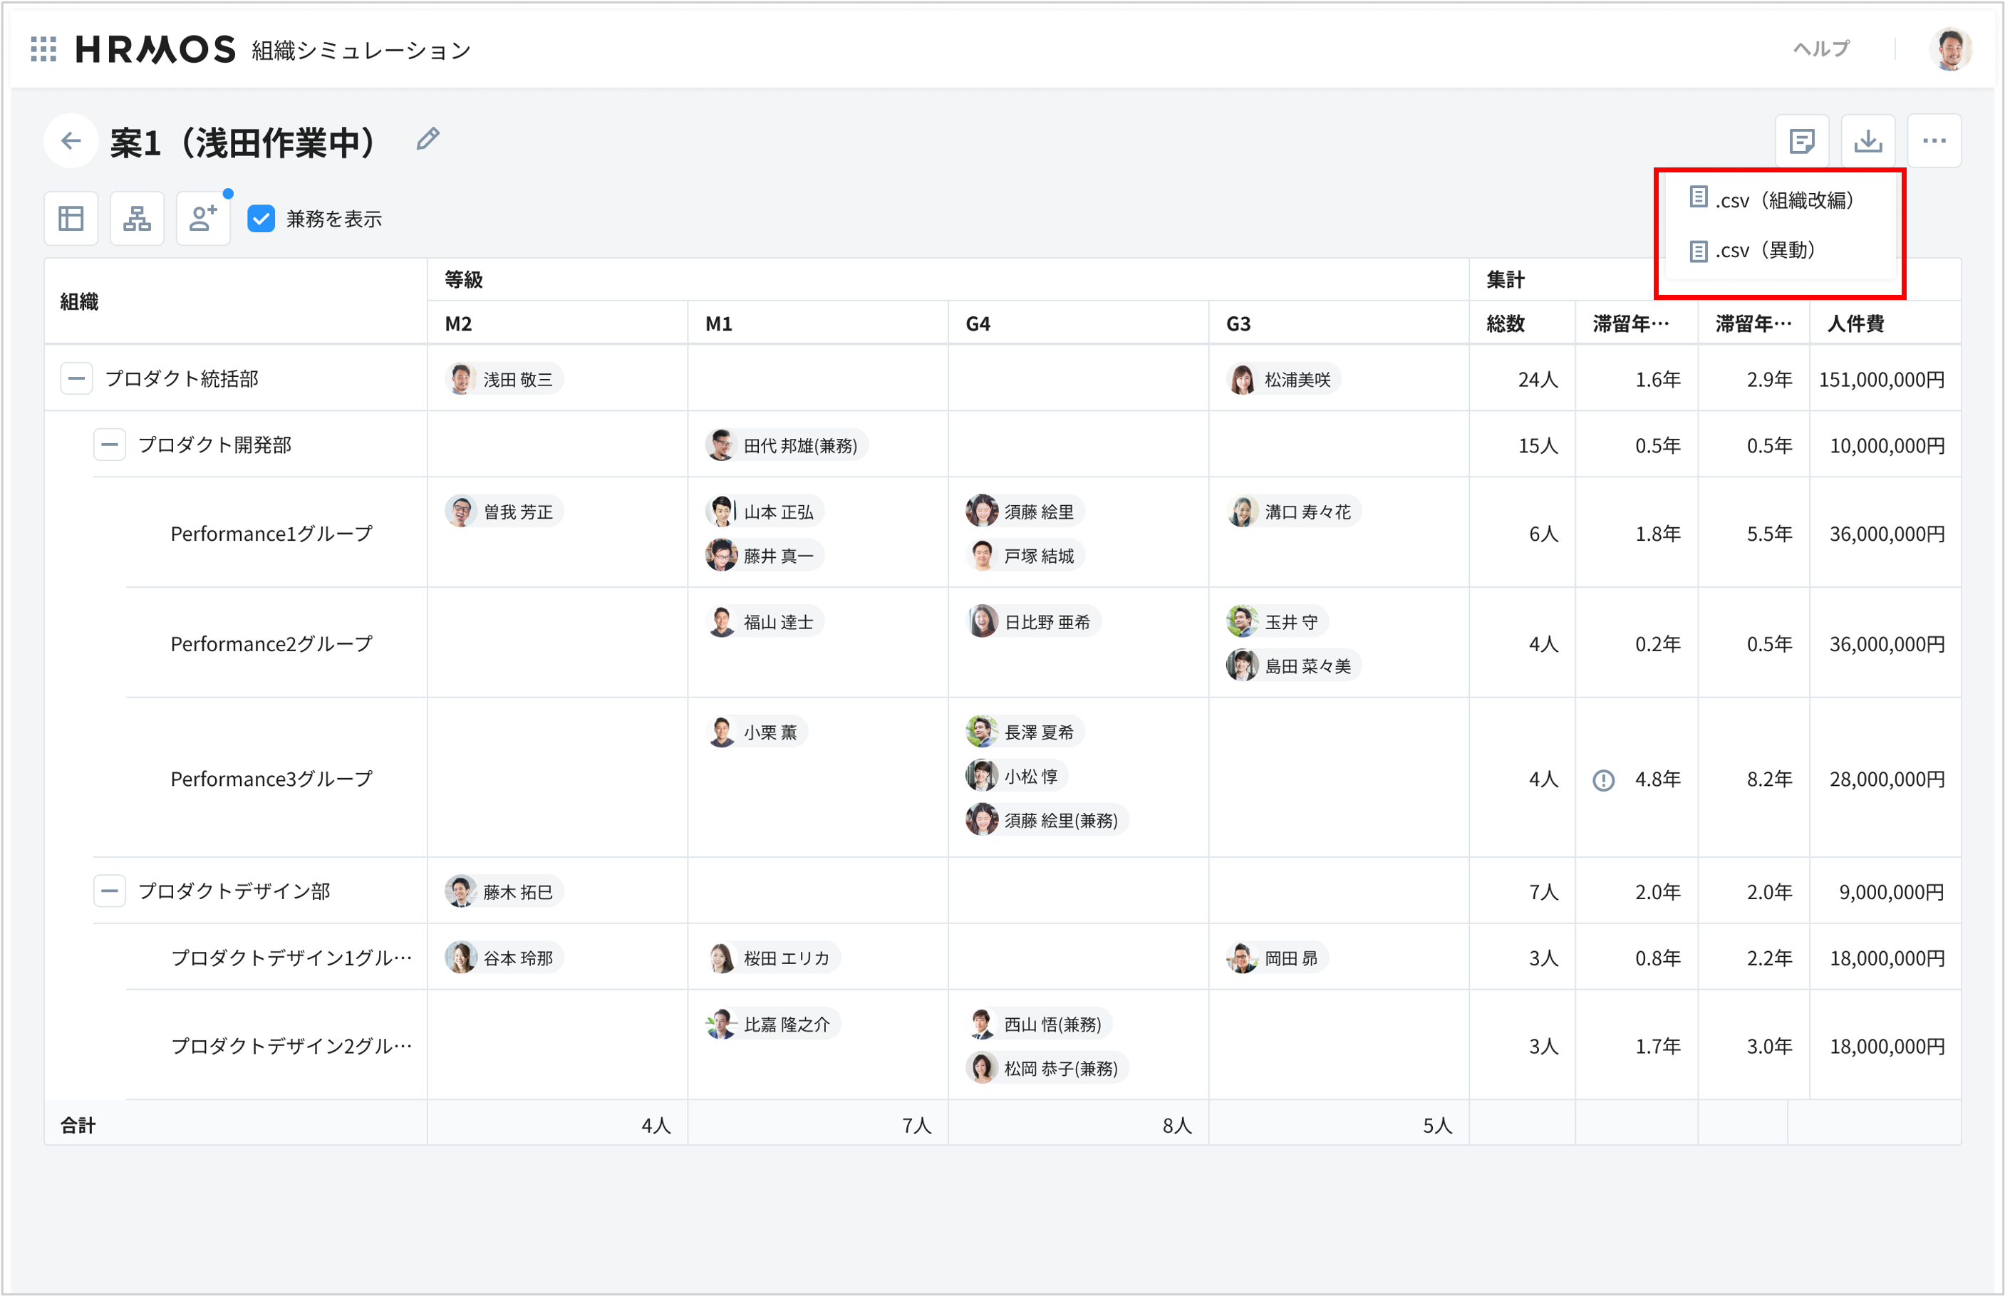2005x1296 pixels.
Task: Click the 須藤 絵里(兼務) member chip
Action: [1045, 819]
